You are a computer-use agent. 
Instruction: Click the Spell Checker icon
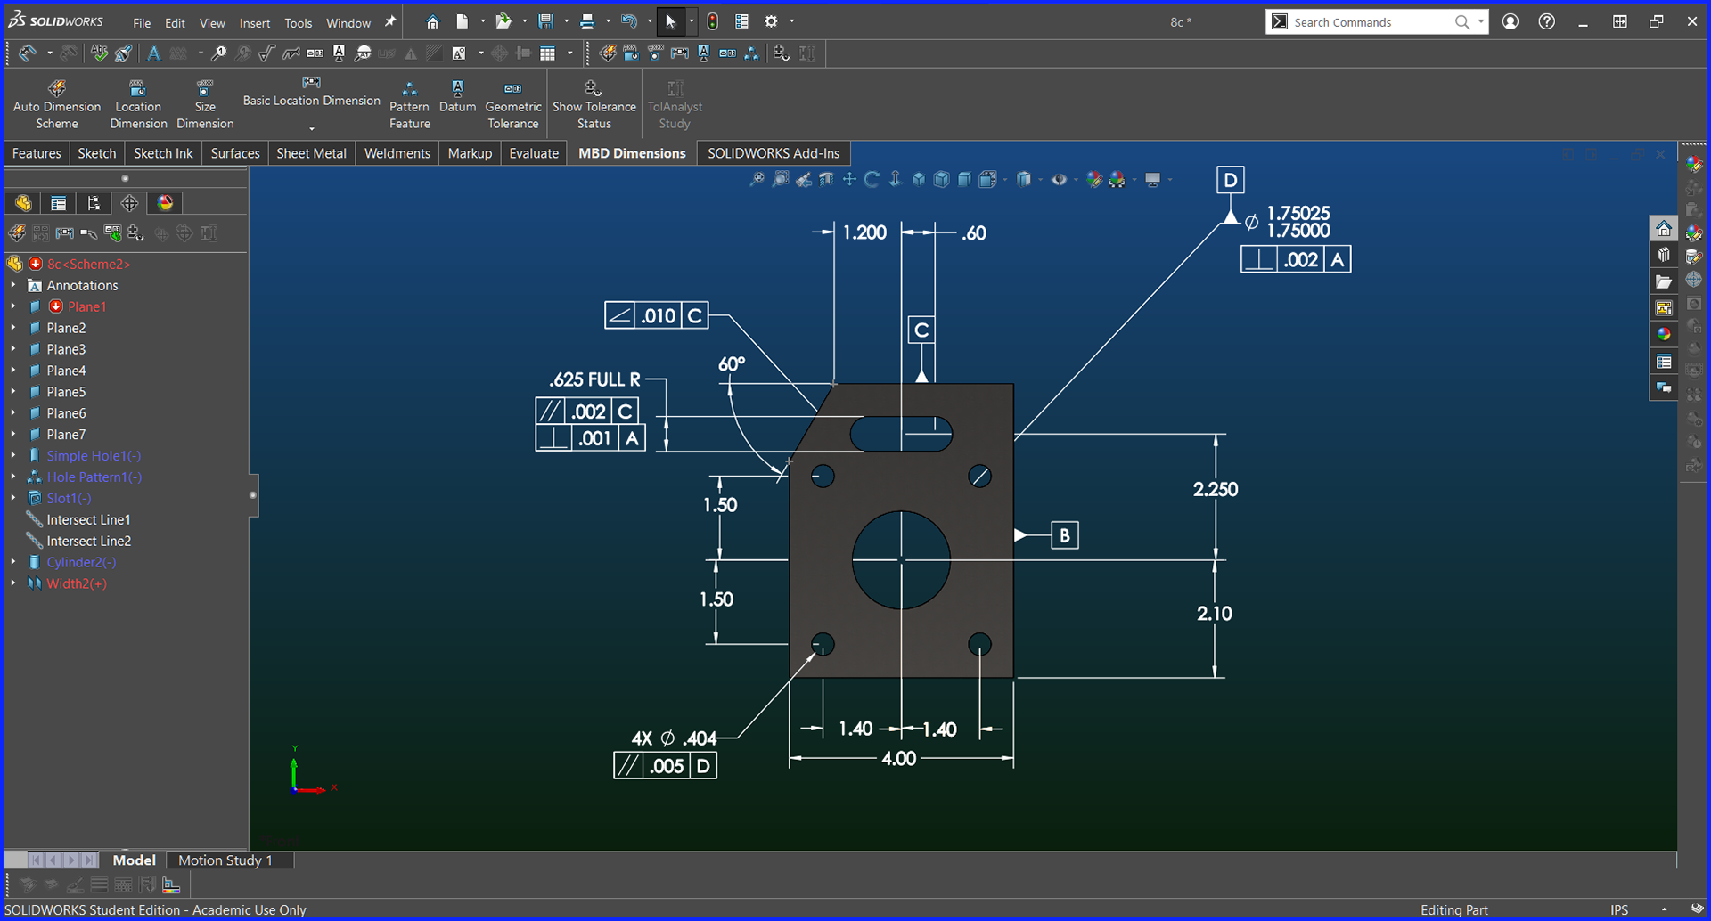coord(99,53)
